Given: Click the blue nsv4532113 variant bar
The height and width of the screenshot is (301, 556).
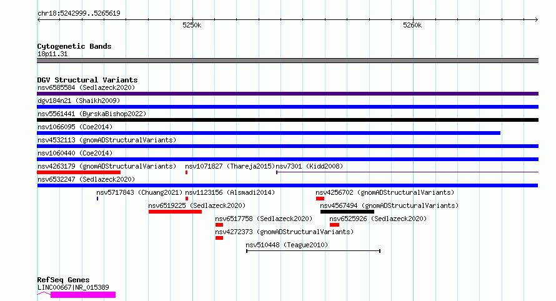Looking at the screenshot, I should [x=287, y=146].
